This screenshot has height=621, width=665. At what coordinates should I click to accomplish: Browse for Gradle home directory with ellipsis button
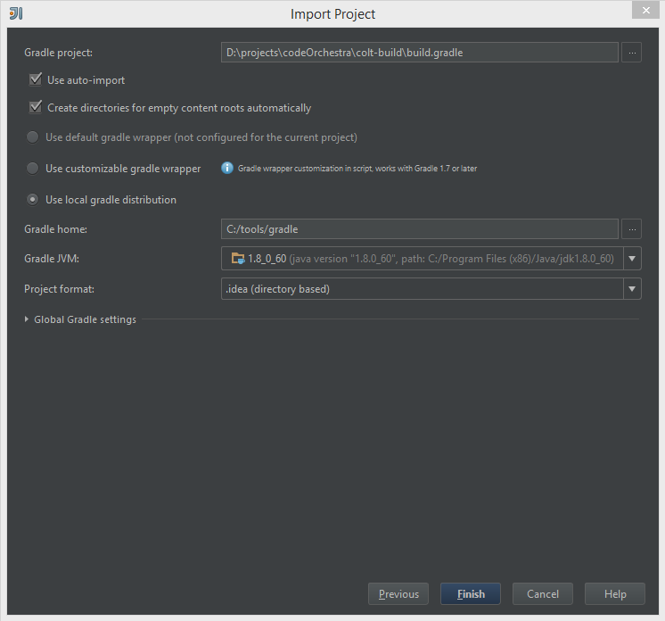tap(631, 229)
